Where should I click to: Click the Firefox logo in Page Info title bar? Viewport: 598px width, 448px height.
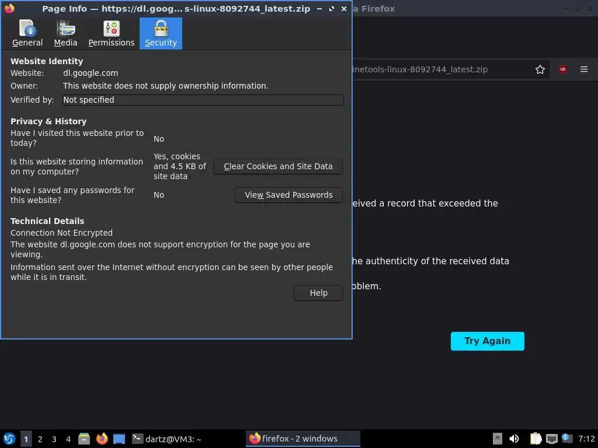[9, 8]
